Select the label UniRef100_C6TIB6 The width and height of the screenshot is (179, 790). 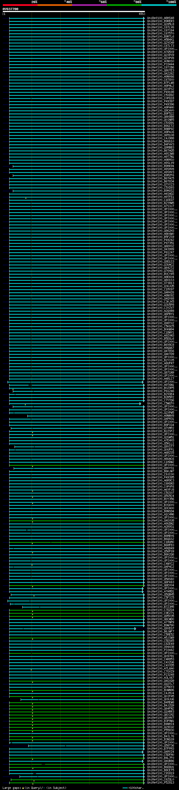point(161,68)
